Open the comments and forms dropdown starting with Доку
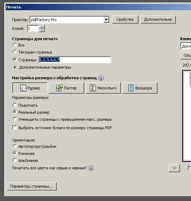This screenshot has height=201, width=191. pyautogui.click(x=186, y=46)
